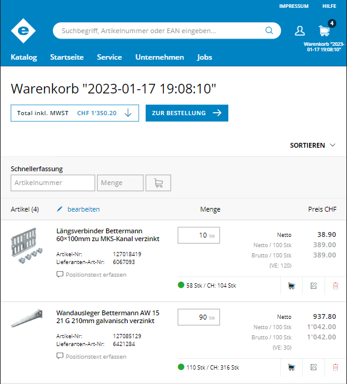The image size is (347, 384).
Task: Open the Katalog menu
Action: 23,57
